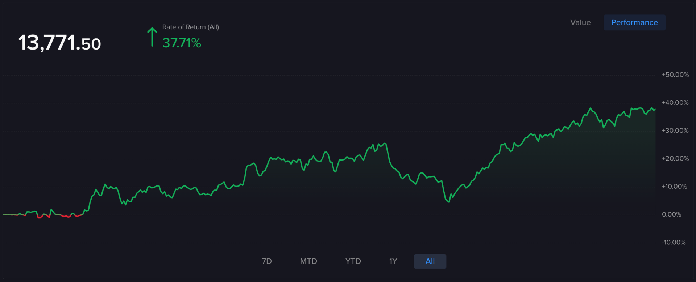Click the +10.00% axis label
Image resolution: width=696 pixels, height=282 pixels.
[674, 187]
